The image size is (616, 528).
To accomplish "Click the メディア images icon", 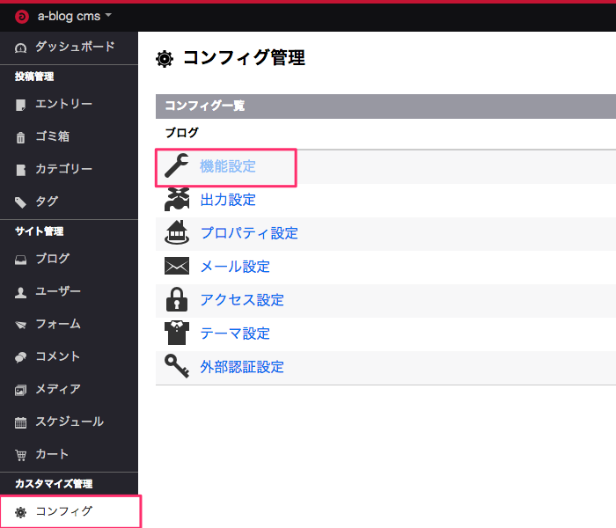I will [x=20, y=390].
